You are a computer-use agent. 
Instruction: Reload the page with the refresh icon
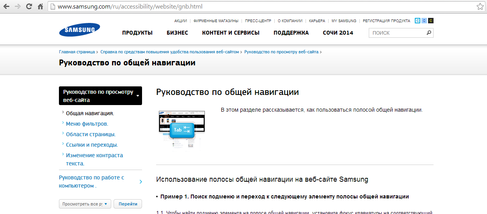29,7
